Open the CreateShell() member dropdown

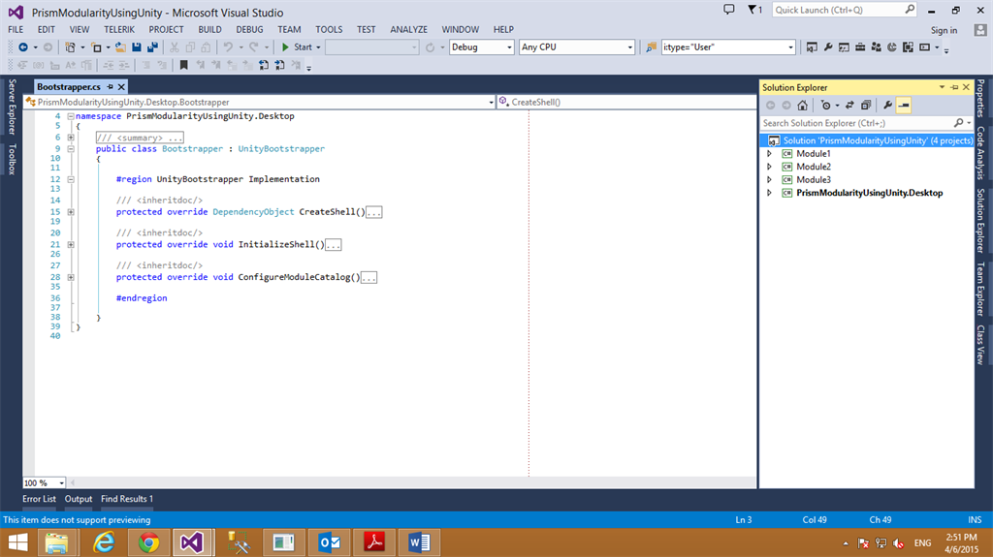pyautogui.click(x=627, y=102)
